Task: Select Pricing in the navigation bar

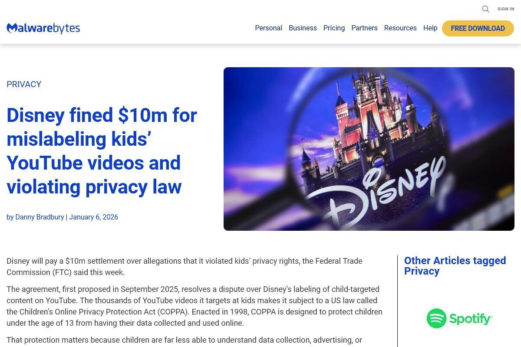Action: tap(334, 28)
